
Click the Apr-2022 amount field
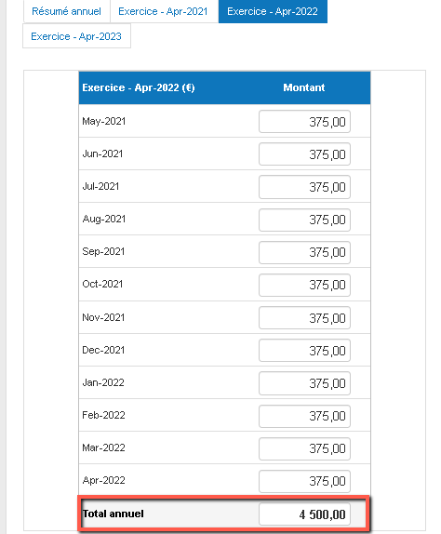[x=304, y=481]
